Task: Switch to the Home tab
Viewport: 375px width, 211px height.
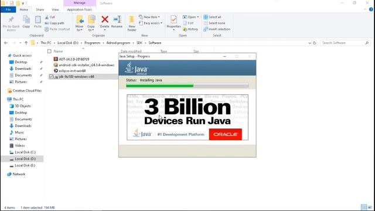Action: [x=23, y=9]
